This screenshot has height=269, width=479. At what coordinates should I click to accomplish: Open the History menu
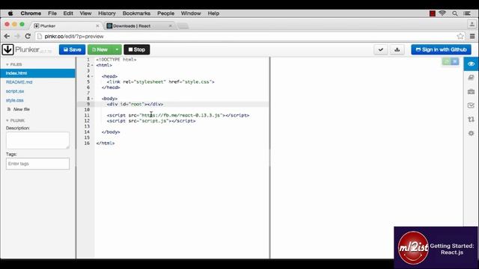(107, 13)
